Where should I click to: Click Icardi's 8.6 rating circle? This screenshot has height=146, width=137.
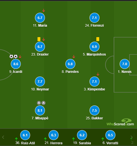(x=16, y=64)
